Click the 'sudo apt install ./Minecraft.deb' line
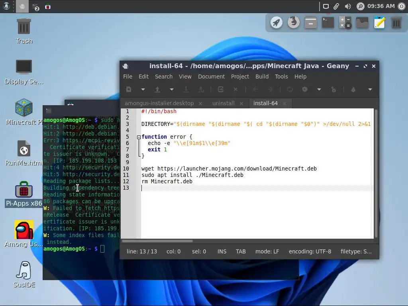This screenshot has height=306, width=408. [x=192, y=175]
